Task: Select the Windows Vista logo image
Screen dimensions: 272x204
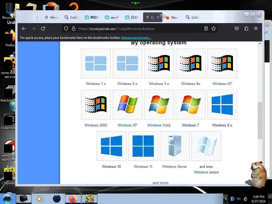Action: (x=159, y=105)
